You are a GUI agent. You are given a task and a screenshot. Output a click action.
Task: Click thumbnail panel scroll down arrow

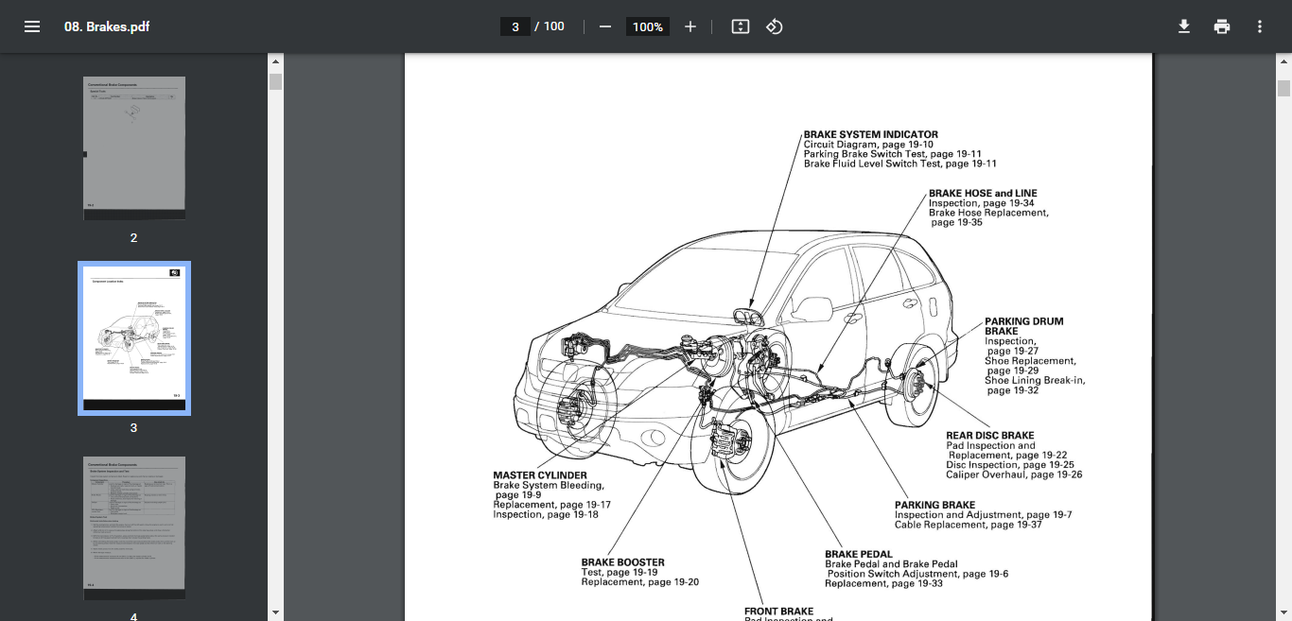[x=275, y=613]
